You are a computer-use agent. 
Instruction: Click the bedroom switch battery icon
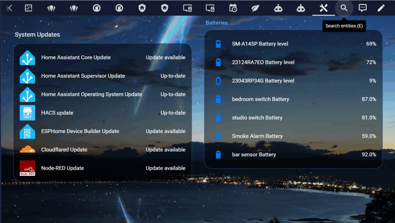(218, 99)
